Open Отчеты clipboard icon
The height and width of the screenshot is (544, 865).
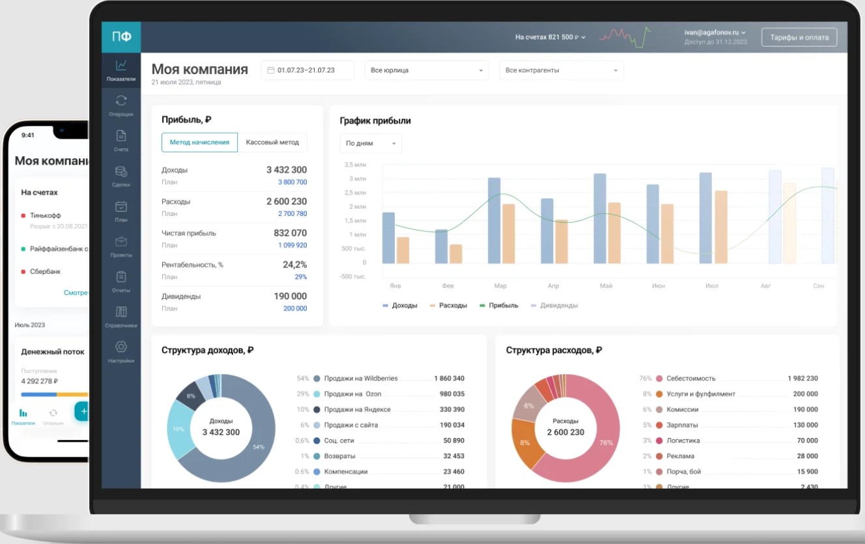[x=121, y=277]
